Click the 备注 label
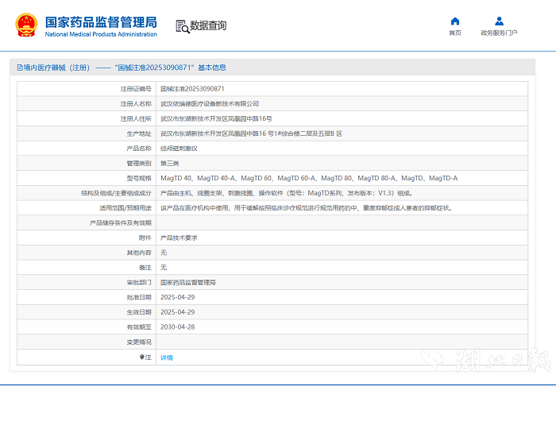The height and width of the screenshot is (433, 556). 145,268
